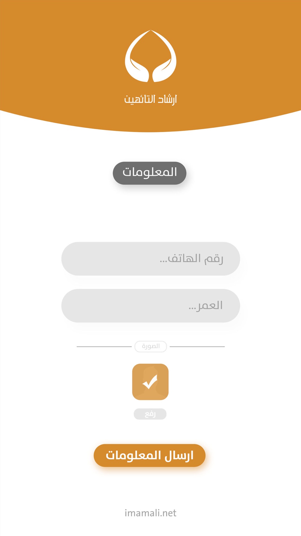
Task: Open the orange profile photo thumbnail
Action: pyautogui.click(x=150, y=382)
